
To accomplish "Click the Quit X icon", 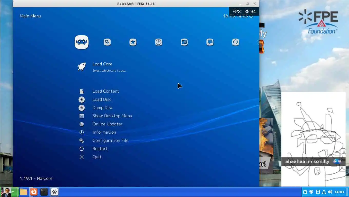I will pyautogui.click(x=82, y=157).
